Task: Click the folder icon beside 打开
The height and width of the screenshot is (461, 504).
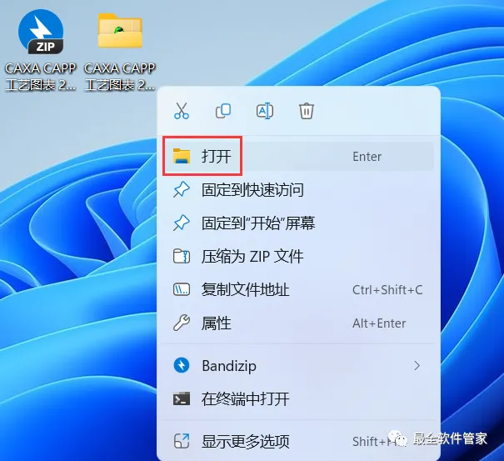Action: (x=182, y=156)
